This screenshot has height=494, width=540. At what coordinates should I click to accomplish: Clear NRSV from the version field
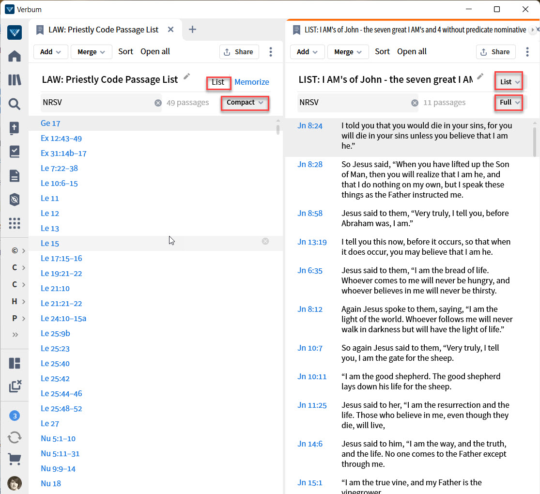[158, 102]
